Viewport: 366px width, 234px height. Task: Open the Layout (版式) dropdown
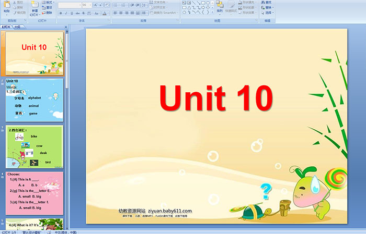(x=48, y=2)
